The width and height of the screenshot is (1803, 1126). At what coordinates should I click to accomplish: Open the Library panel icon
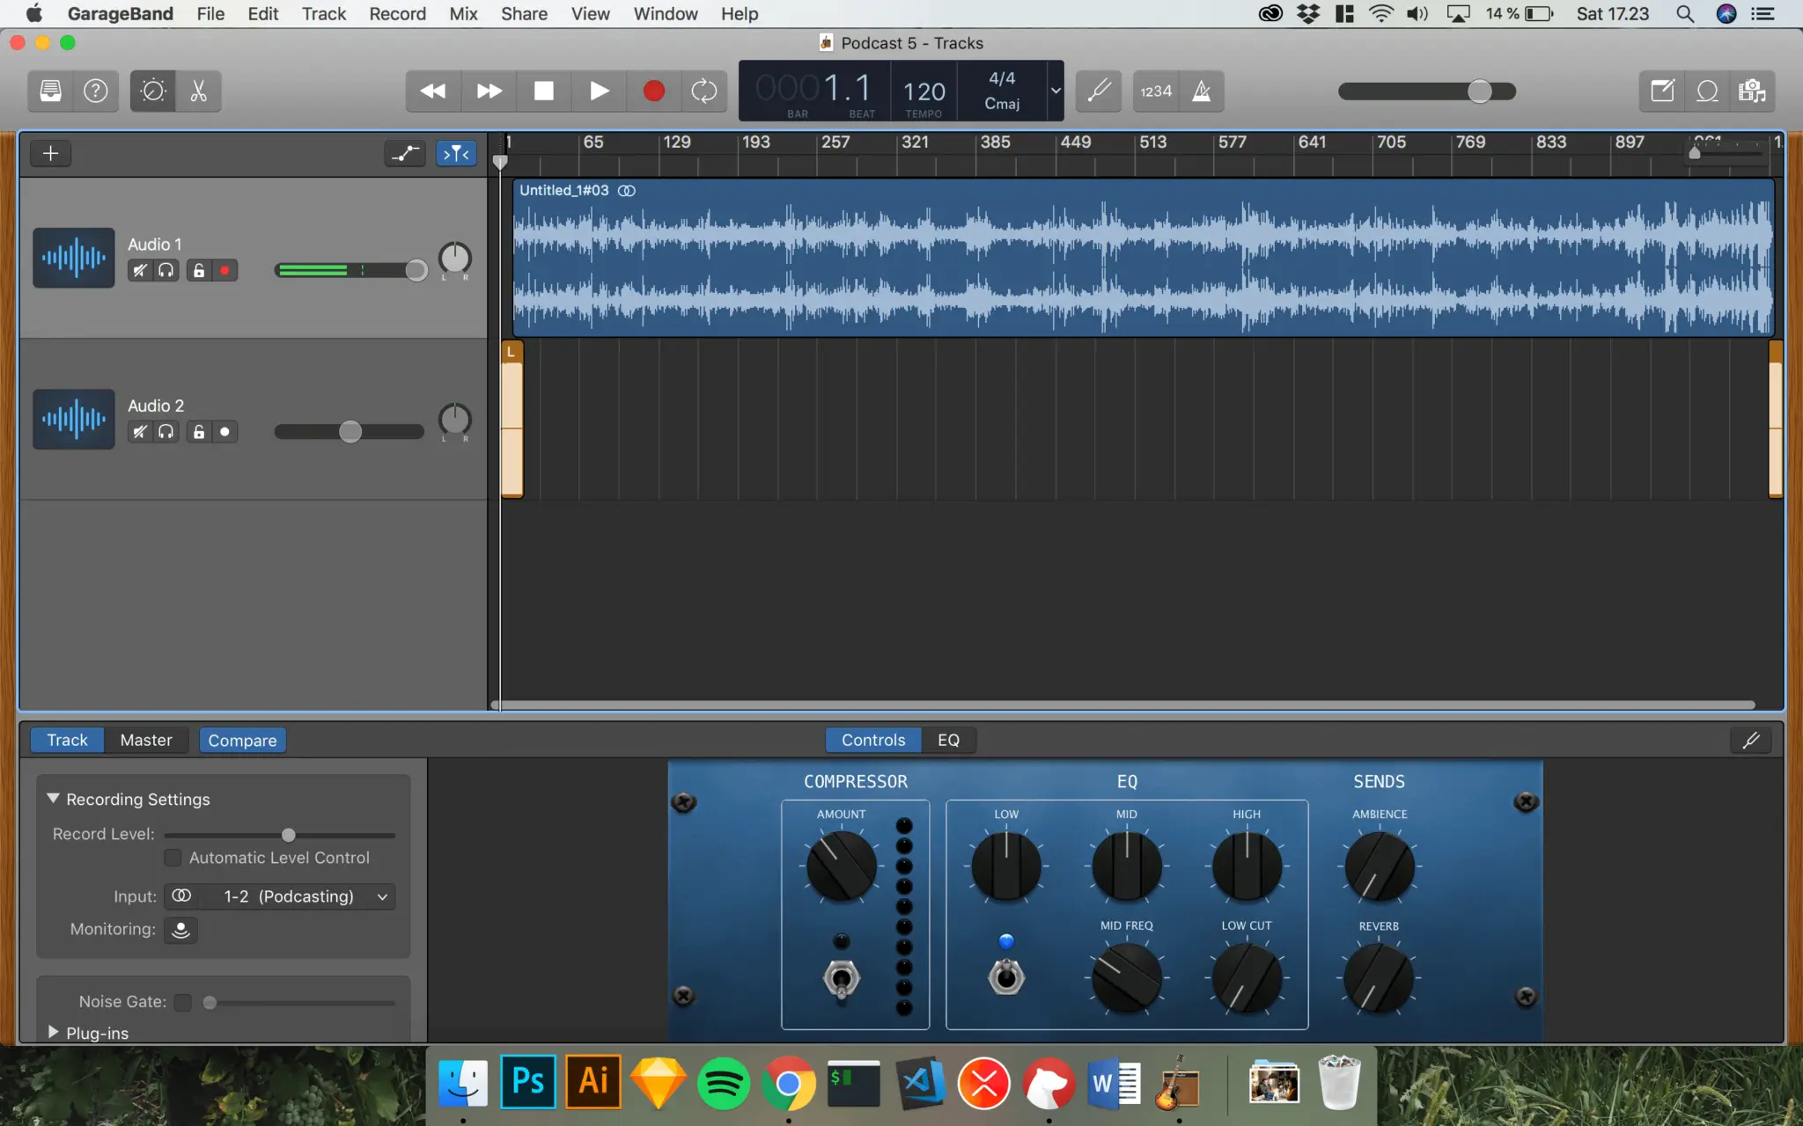click(49, 91)
